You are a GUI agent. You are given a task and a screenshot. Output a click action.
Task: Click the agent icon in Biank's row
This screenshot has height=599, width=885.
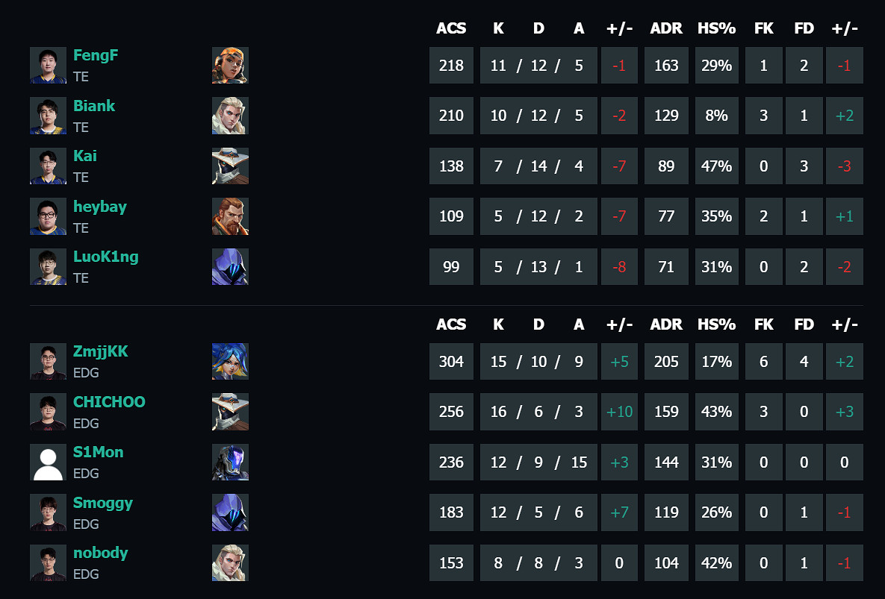click(x=230, y=116)
